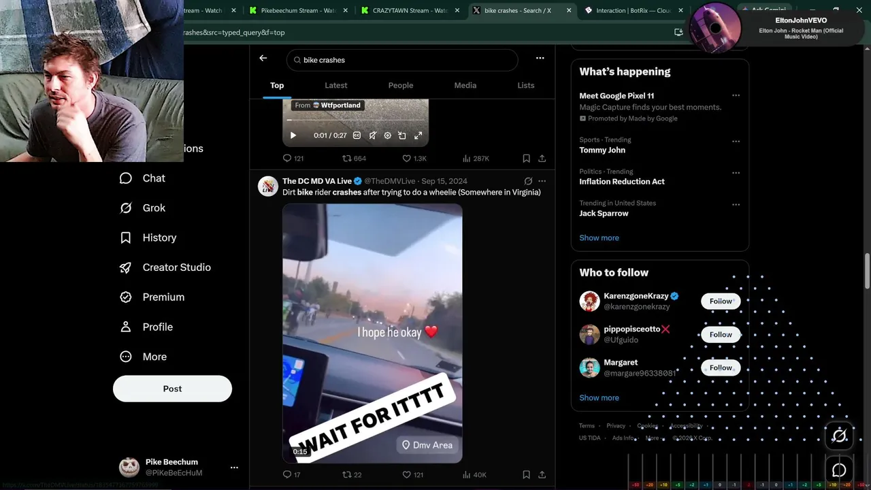The height and width of the screenshot is (490, 871).
Task: Follow Margaret
Action: [721, 367]
